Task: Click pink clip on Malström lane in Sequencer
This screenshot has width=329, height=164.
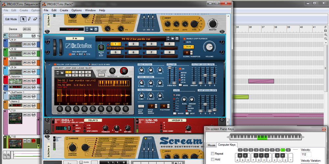Action: point(261,81)
